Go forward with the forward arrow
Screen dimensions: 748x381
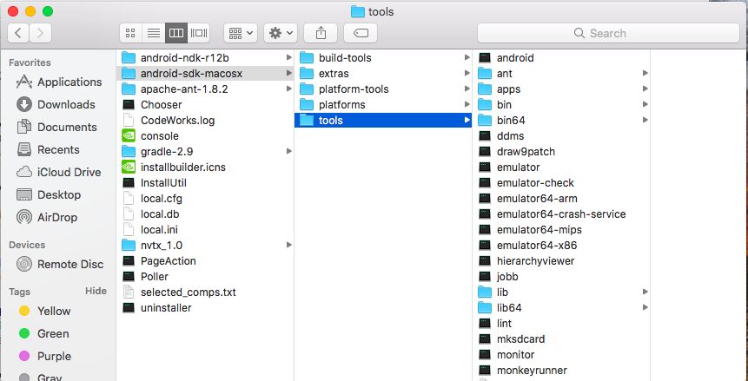coord(40,33)
